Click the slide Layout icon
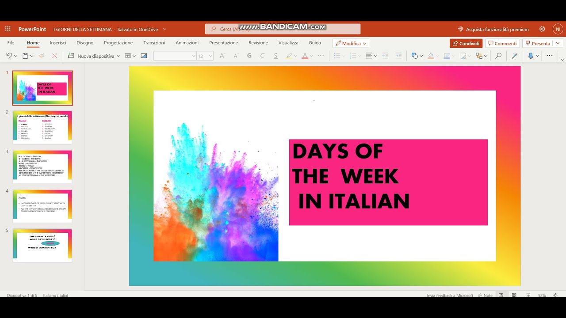Viewport: 566px width, 318px height. 127,56
